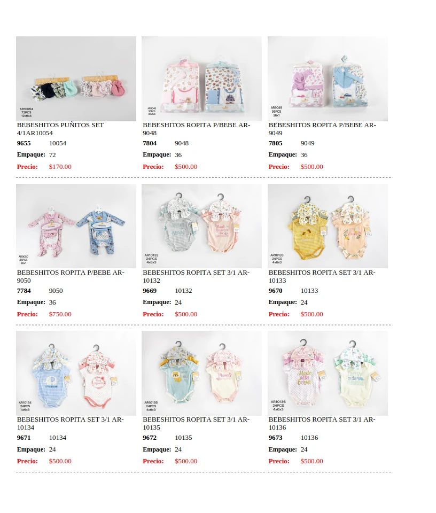Click product code 9655
This screenshot has width=436, height=513.
coord(24,143)
